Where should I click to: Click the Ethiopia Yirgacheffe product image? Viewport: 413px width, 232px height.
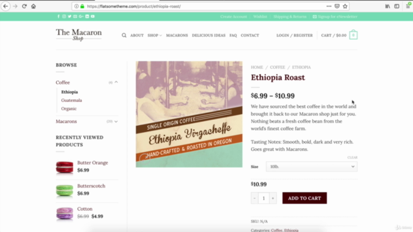[x=189, y=114]
